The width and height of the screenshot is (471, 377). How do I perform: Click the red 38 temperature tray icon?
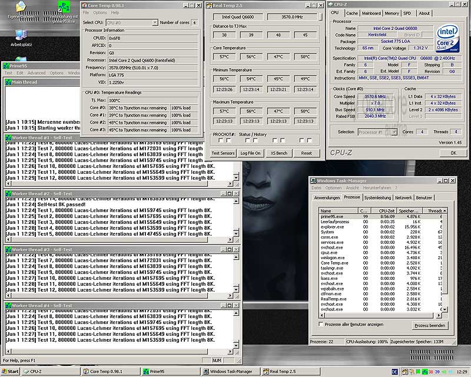[x=430, y=372]
